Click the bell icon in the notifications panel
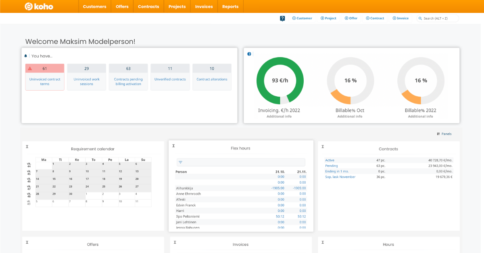This screenshot has width=484, height=253. click(26, 56)
